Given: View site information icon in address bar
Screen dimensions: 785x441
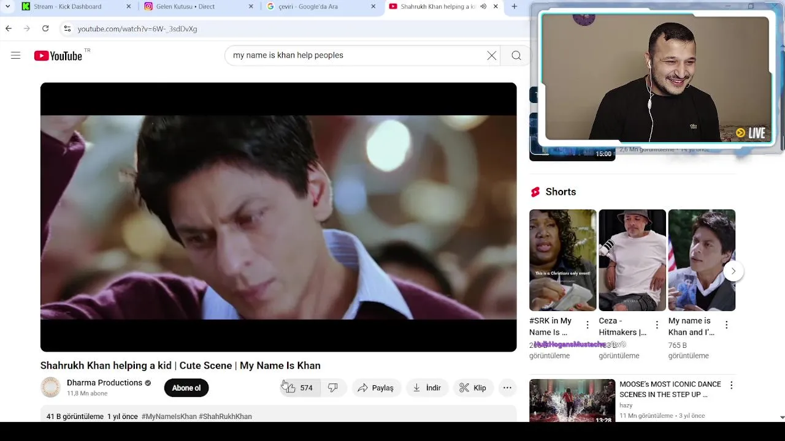Looking at the screenshot, I should (x=67, y=29).
